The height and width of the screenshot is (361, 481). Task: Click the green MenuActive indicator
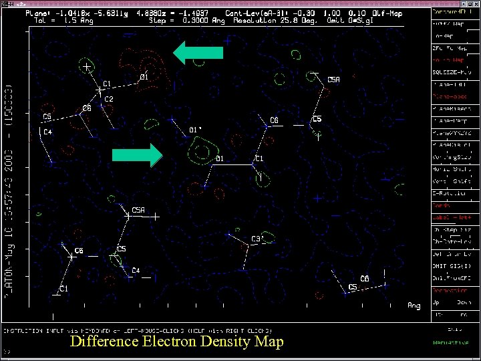451,342
